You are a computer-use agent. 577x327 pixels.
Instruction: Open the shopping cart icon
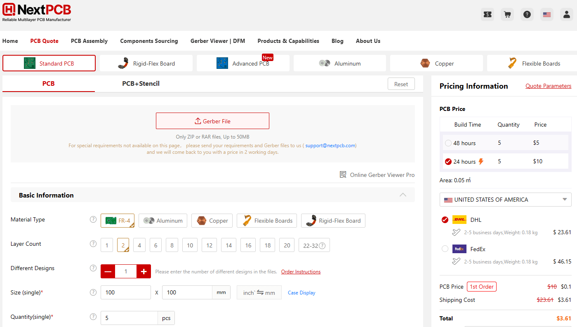point(507,14)
